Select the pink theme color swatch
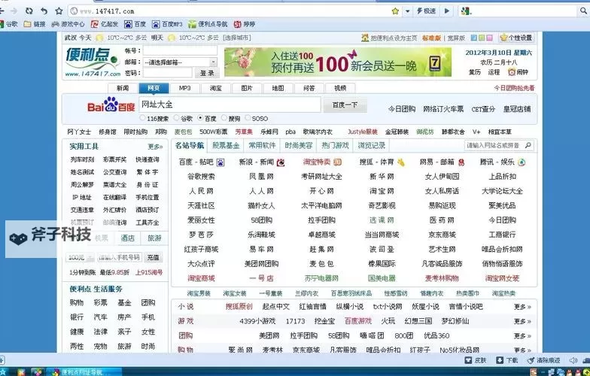 [489, 38]
